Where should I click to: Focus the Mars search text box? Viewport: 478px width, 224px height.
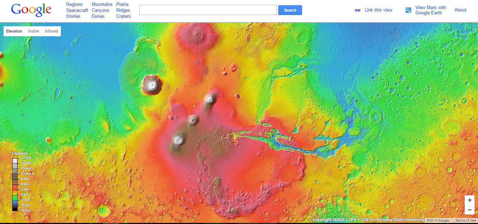coord(208,10)
